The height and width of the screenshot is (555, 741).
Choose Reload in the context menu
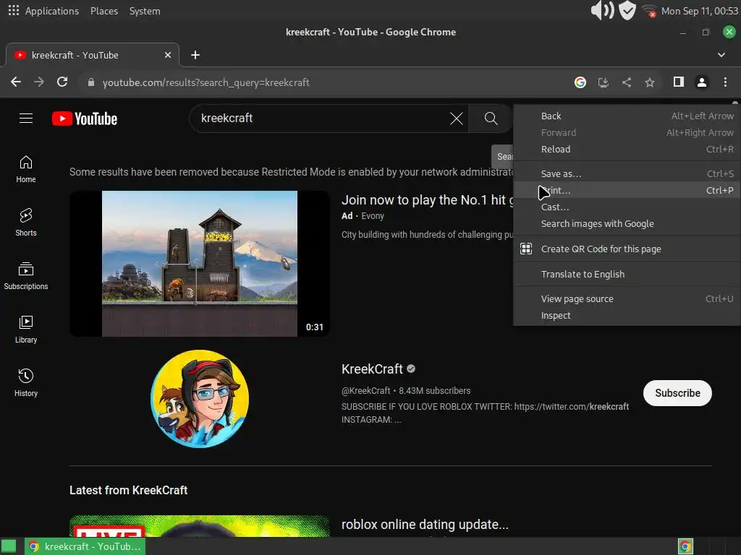(627, 149)
